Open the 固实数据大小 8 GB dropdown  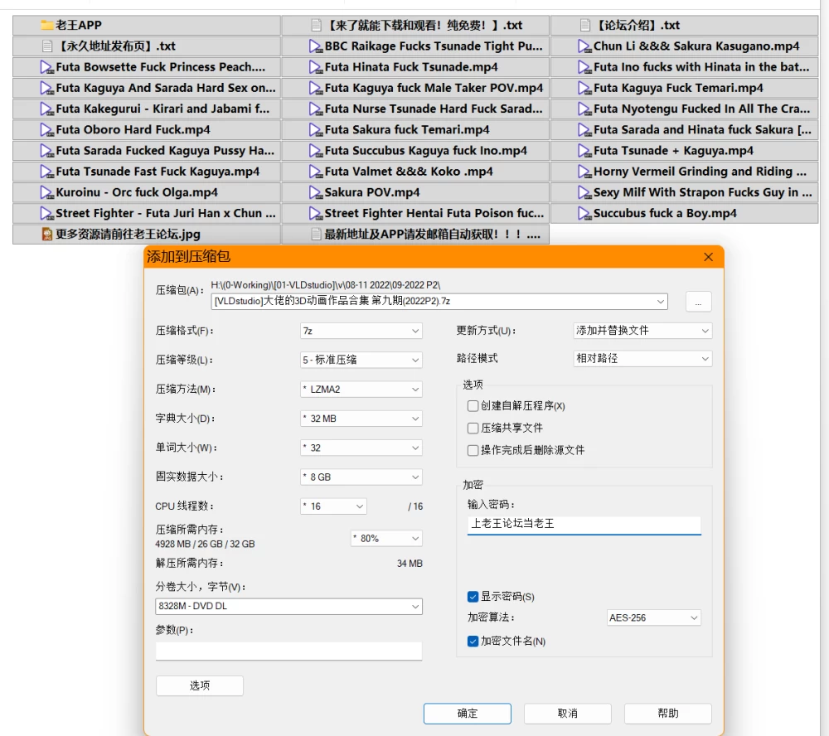click(x=361, y=477)
